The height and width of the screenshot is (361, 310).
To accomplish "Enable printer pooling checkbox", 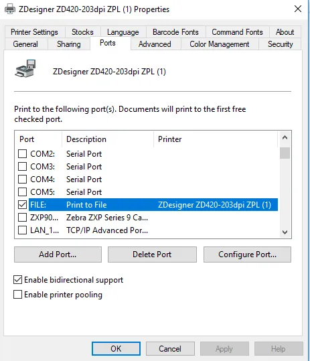I will click(17, 295).
